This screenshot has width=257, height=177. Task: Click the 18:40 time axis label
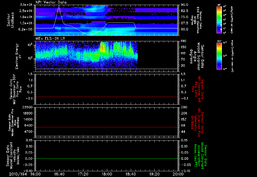pos(131,174)
